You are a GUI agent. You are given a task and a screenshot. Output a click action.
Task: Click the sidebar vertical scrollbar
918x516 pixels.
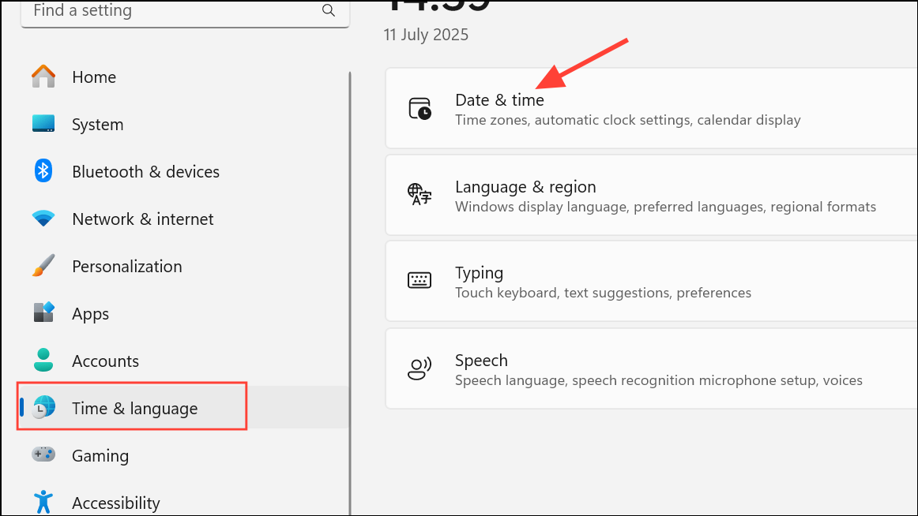[350, 292]
